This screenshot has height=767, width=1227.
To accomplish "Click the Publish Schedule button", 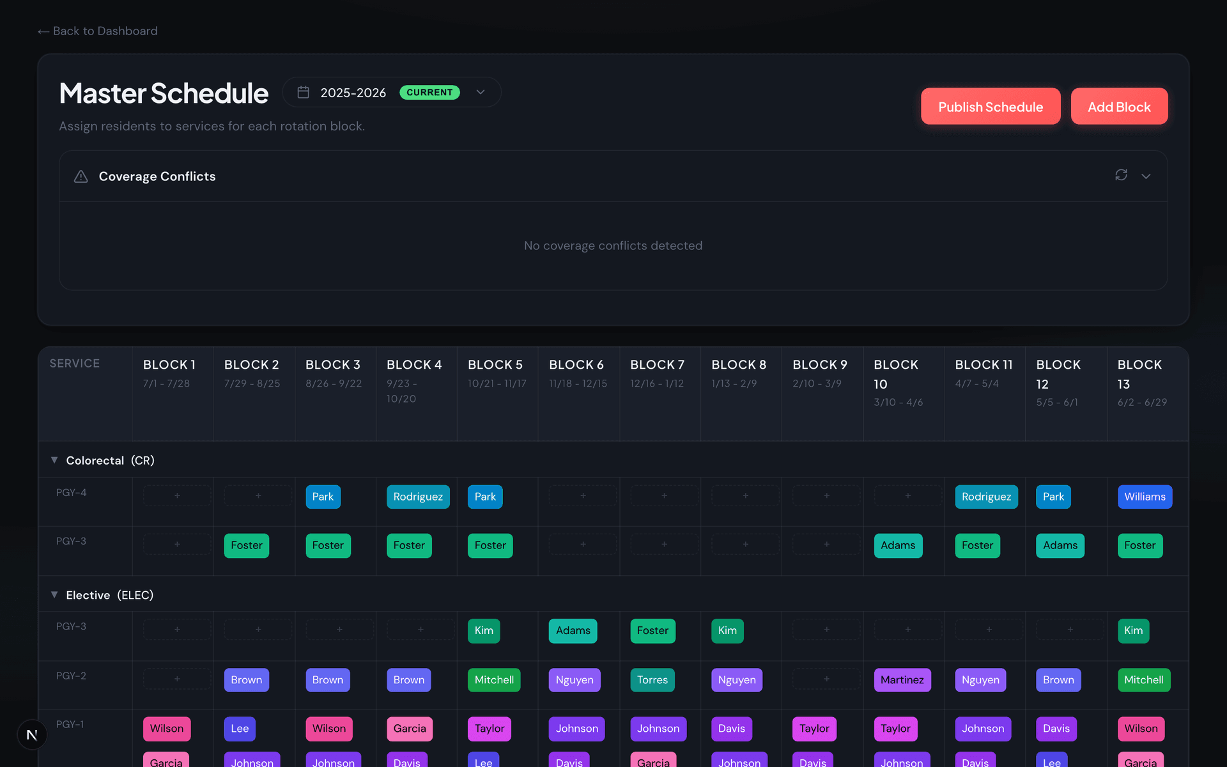I will pos(990,106).
